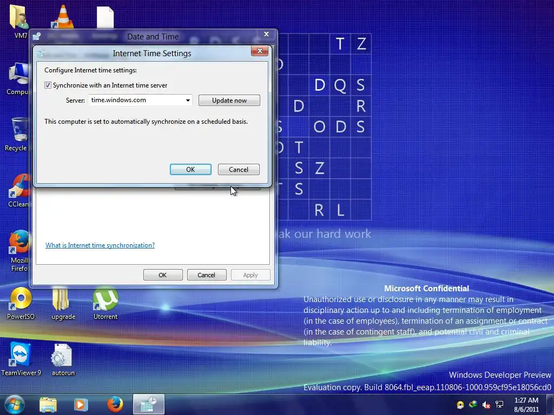Select the Mozilla Firefox desktop shortcut
The height and width of the screenshot is (415, 554).
pos(19,251)
